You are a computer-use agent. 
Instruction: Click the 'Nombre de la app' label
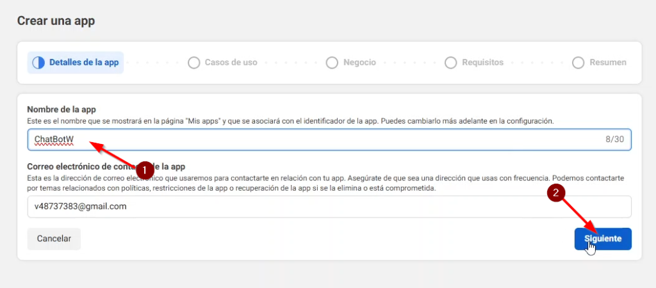point(61,109)
